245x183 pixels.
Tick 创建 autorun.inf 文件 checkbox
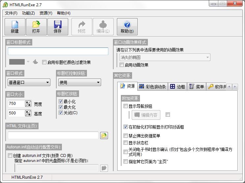(10, 156)
